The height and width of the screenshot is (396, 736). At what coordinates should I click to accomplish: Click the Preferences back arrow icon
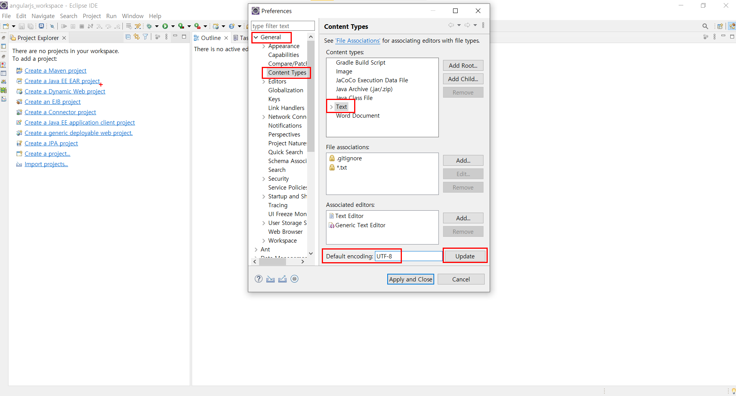[x=451, y=25]
